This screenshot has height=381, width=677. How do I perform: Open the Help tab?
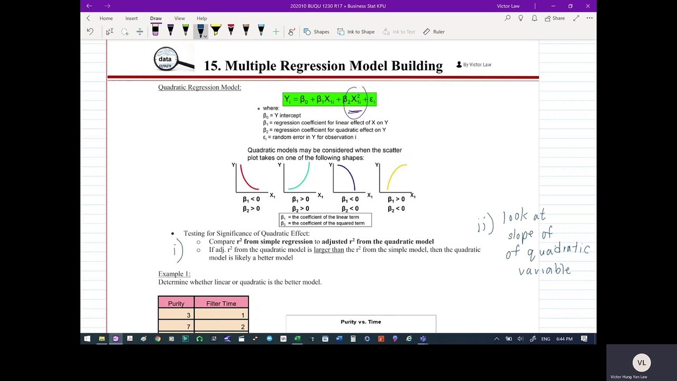coord(202,19)
